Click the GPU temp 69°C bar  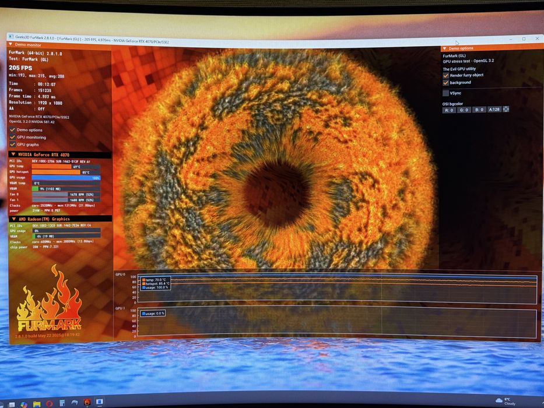tap(66, 167)
